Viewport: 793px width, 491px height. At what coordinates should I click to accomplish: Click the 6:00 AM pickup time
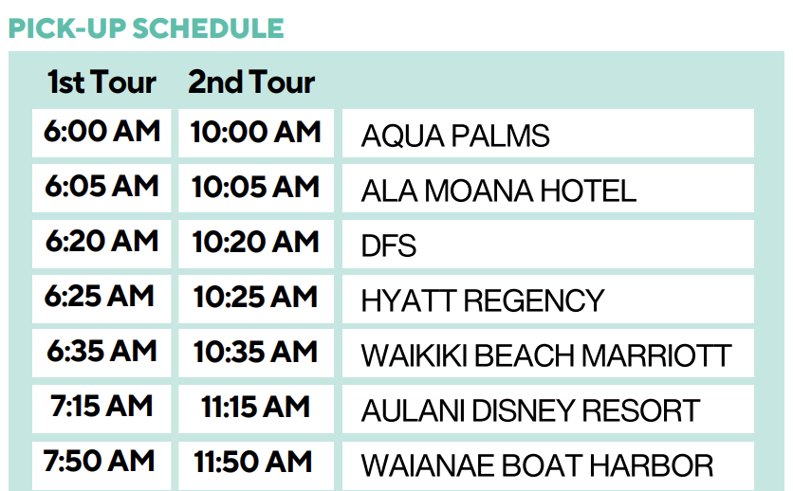click(101, 132)
